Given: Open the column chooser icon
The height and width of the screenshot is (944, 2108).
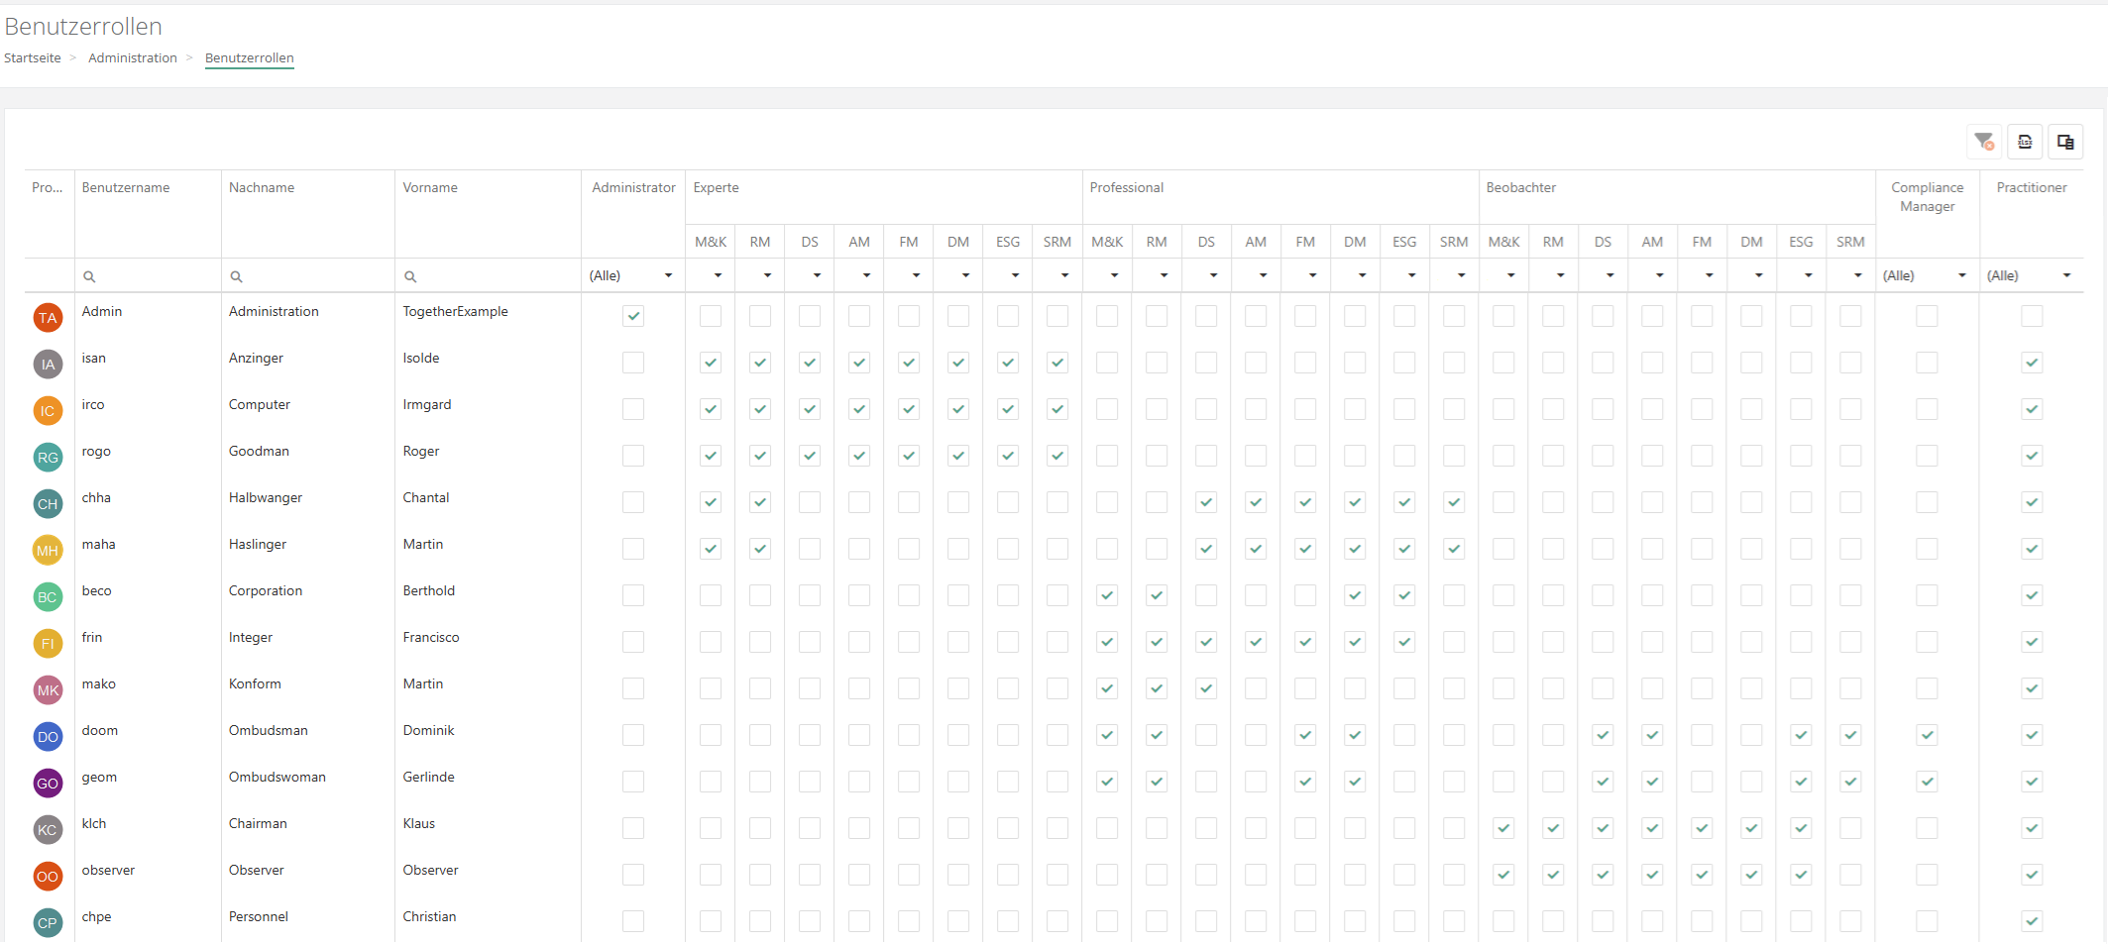Looking at the screenshot, I should click(x=2065, y=142).
